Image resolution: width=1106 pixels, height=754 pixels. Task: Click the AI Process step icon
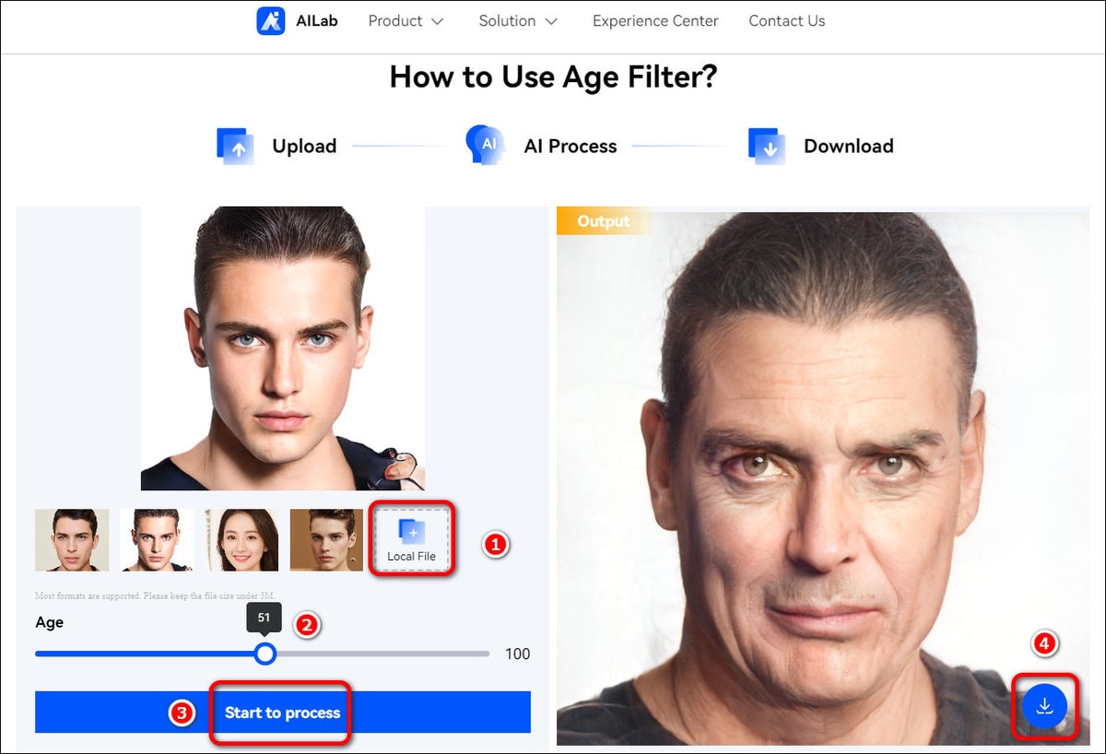[x=485, y=145]
